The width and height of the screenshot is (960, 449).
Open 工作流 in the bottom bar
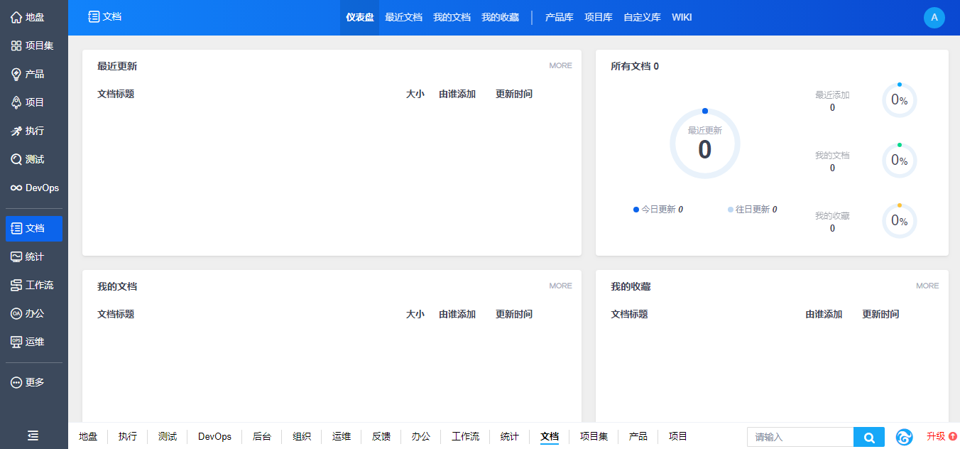tap(465, 436)
